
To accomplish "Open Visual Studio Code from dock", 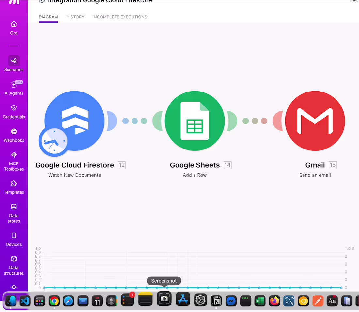I will click(x=25, y=301).
